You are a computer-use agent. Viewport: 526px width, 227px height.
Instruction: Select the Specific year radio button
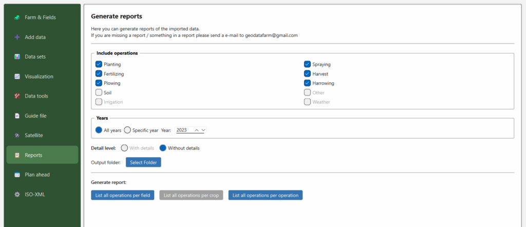click(127, 130)
